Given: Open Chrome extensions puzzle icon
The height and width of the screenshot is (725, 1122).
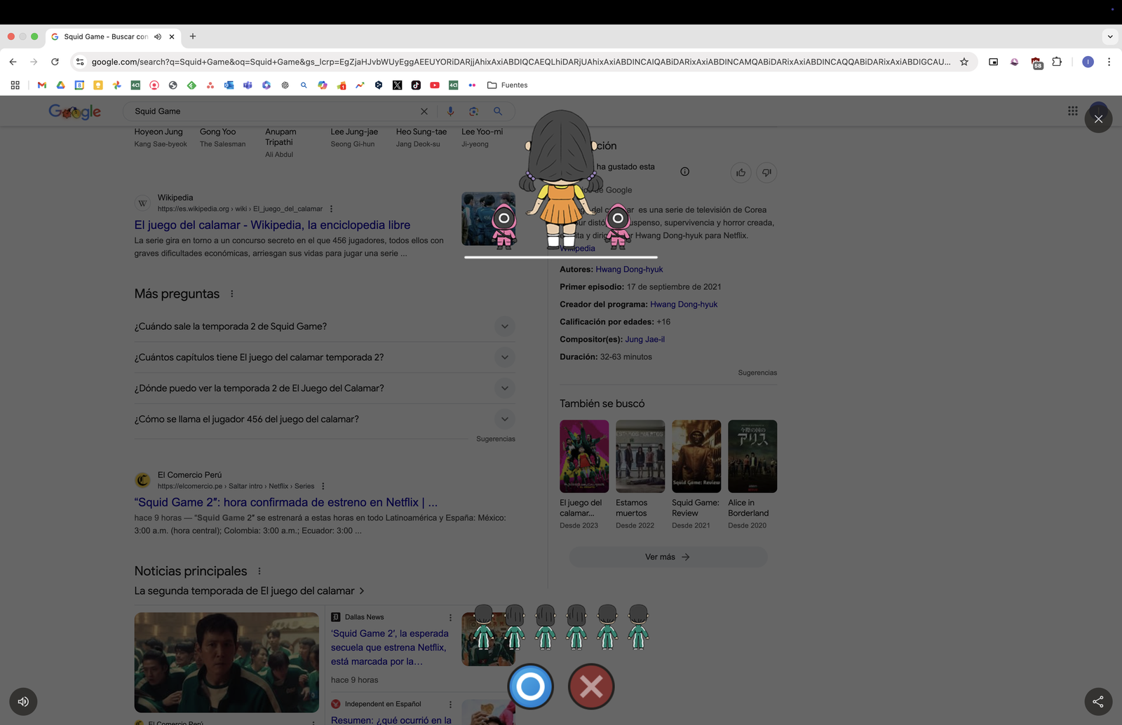Looking at the screenshot, I should (x=1057, y=62).
